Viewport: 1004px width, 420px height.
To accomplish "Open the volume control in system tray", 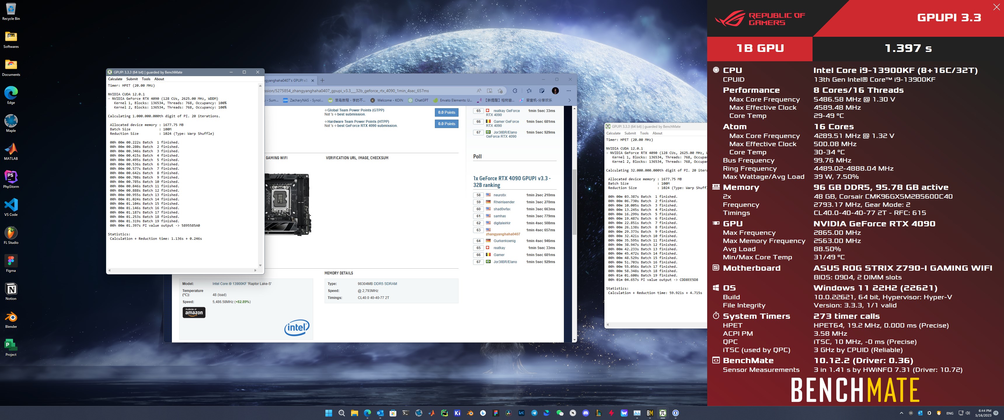I will pos(968,413).
